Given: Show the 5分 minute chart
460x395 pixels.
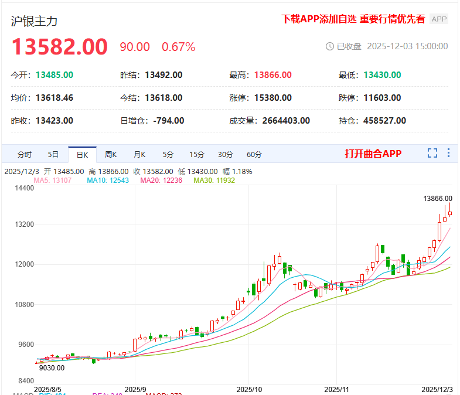Looking at the screenshot, I should [x=168, y=155].
